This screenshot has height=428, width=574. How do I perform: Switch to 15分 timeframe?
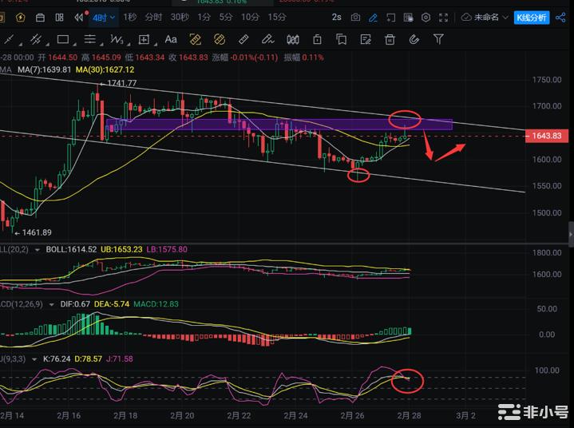tap(277, 17)
